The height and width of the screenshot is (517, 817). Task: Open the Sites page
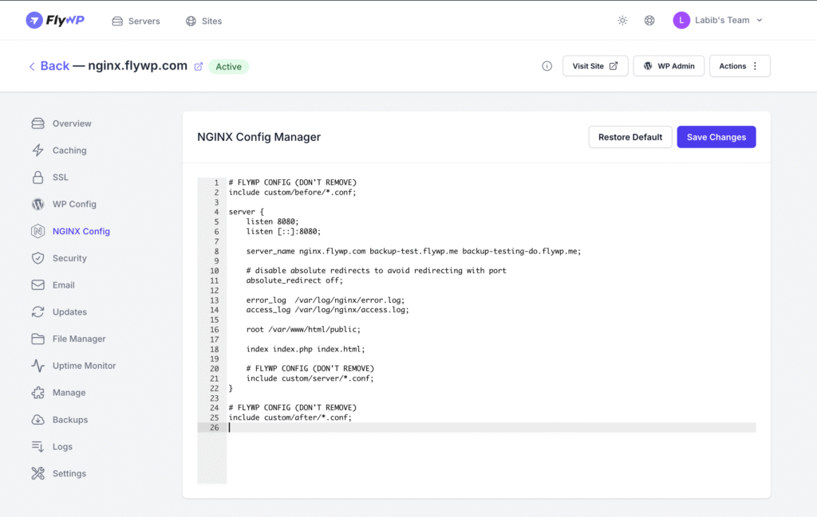click(x=203, y=21)
